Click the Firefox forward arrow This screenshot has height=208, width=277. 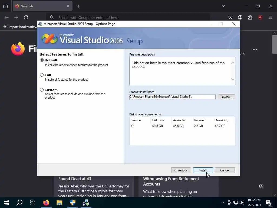(x=16, y=17)
